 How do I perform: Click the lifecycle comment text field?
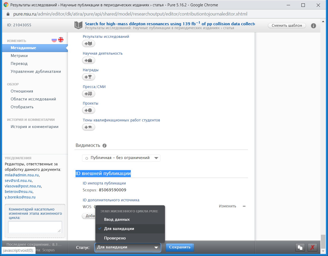35,227
